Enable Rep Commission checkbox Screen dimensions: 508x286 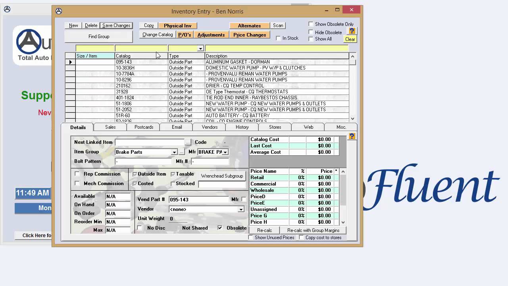pos(77,174)
